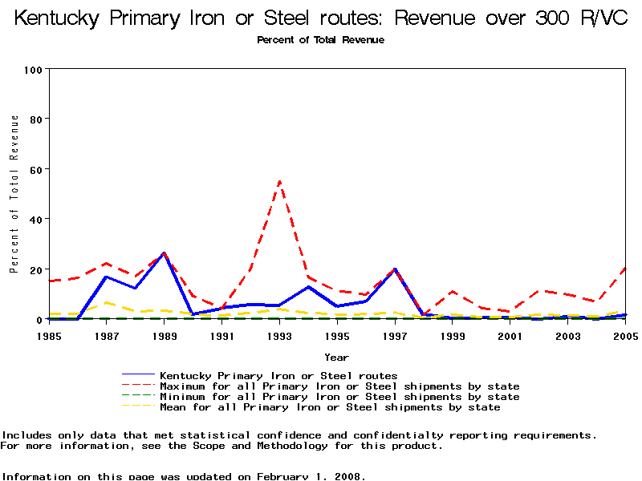Select the 'Minimum for all Primary Iron' legend label
The image size is (642, 481).
coord(339,397)
